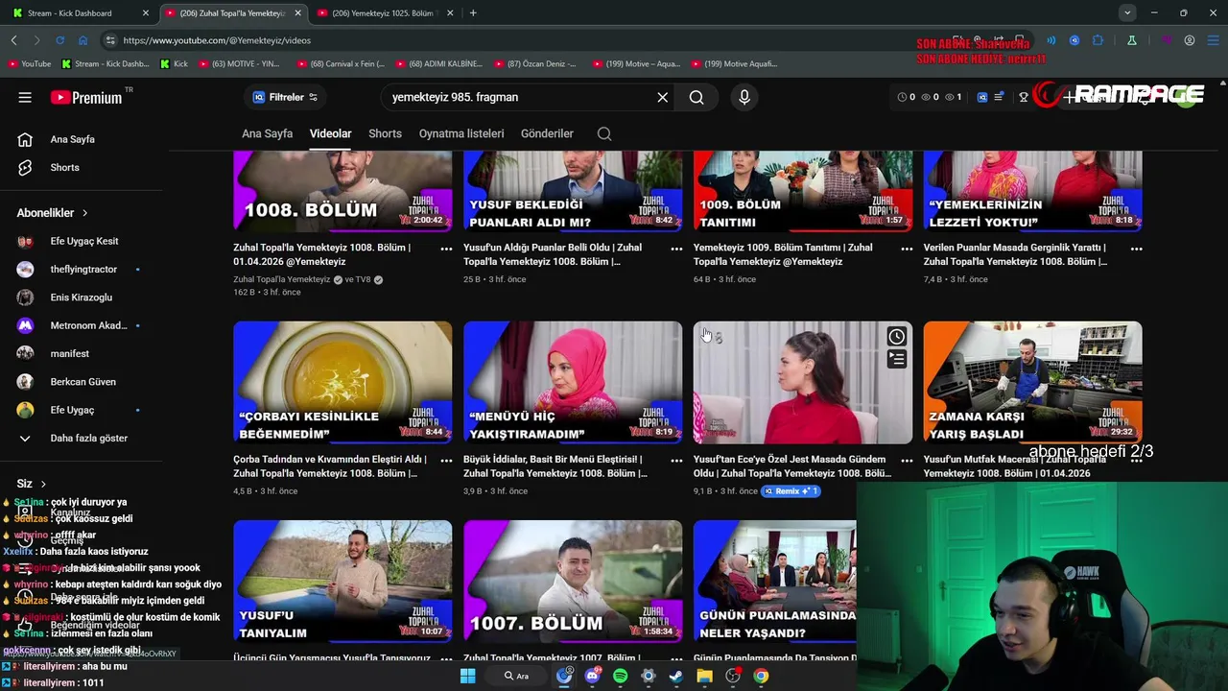Image resolution: width=1228 pixels, height=691 pixels.
Task: Open Spotify from the Windows taskbar
Action: click(620, 676)
